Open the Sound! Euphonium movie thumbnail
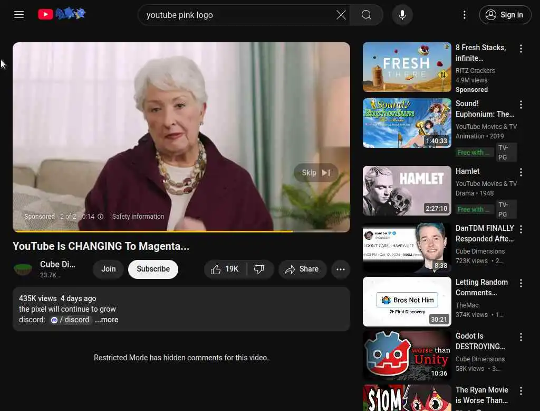This screenshot has width=540, height=411. [407, 123]
